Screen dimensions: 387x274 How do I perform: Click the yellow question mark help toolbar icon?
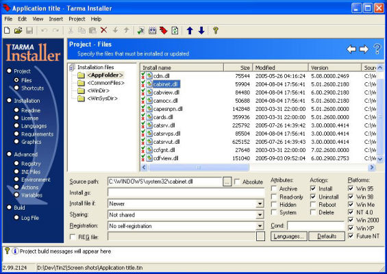click(x=216, y=30)
